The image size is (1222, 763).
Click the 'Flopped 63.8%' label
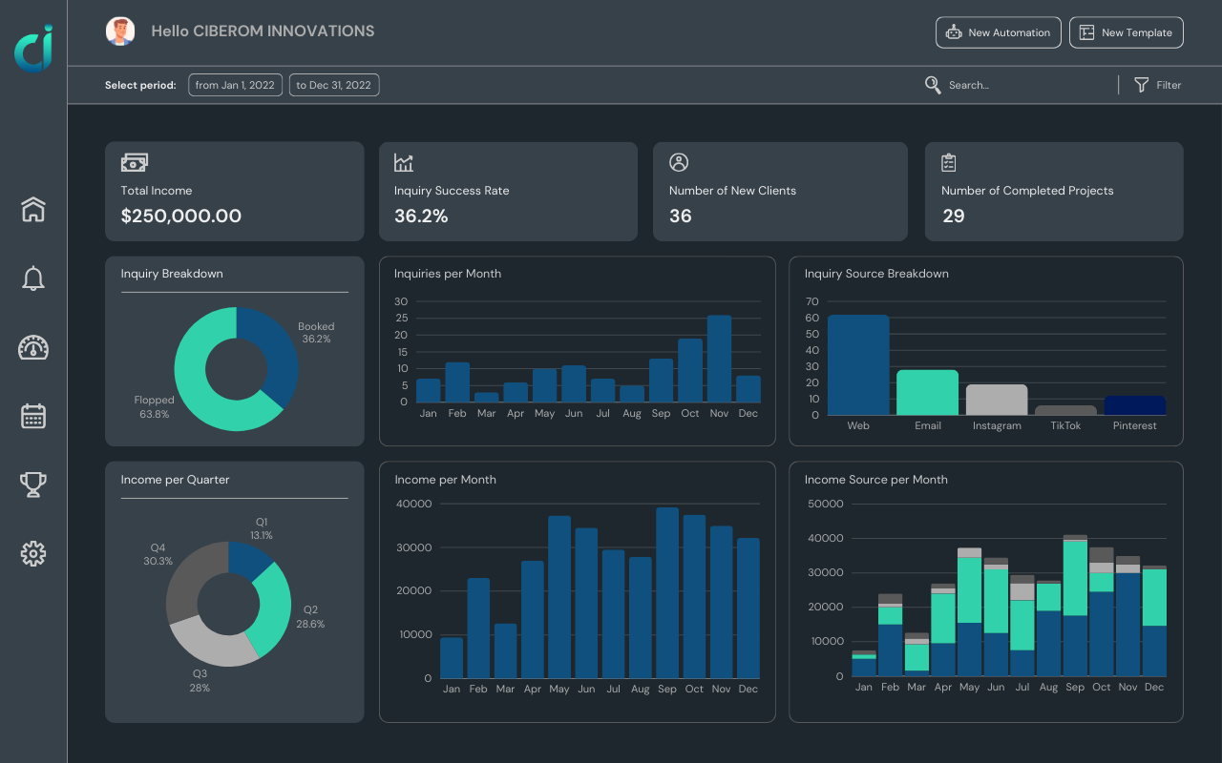coord(154,407)
